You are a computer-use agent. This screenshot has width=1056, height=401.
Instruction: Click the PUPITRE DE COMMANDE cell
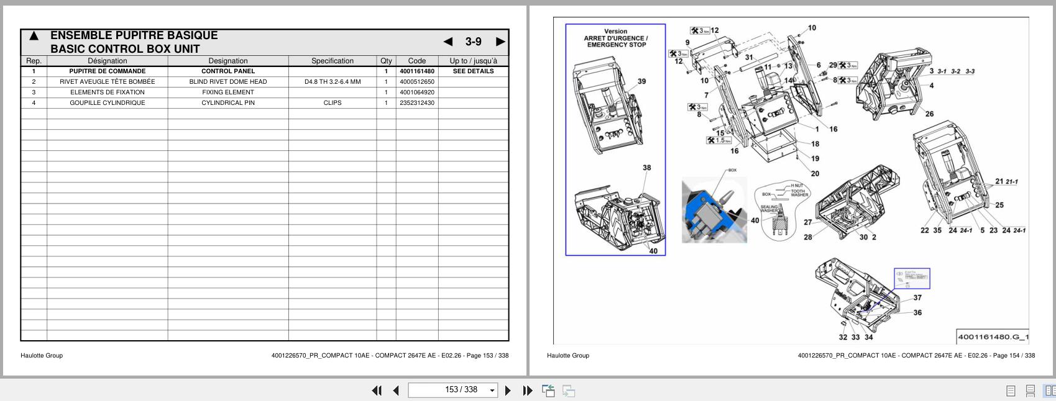pyautogui.click(x=108, y=71)
